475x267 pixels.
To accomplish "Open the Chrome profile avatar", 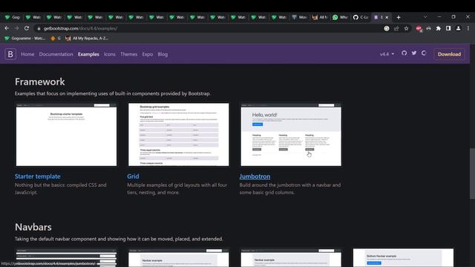I will 459,28.
